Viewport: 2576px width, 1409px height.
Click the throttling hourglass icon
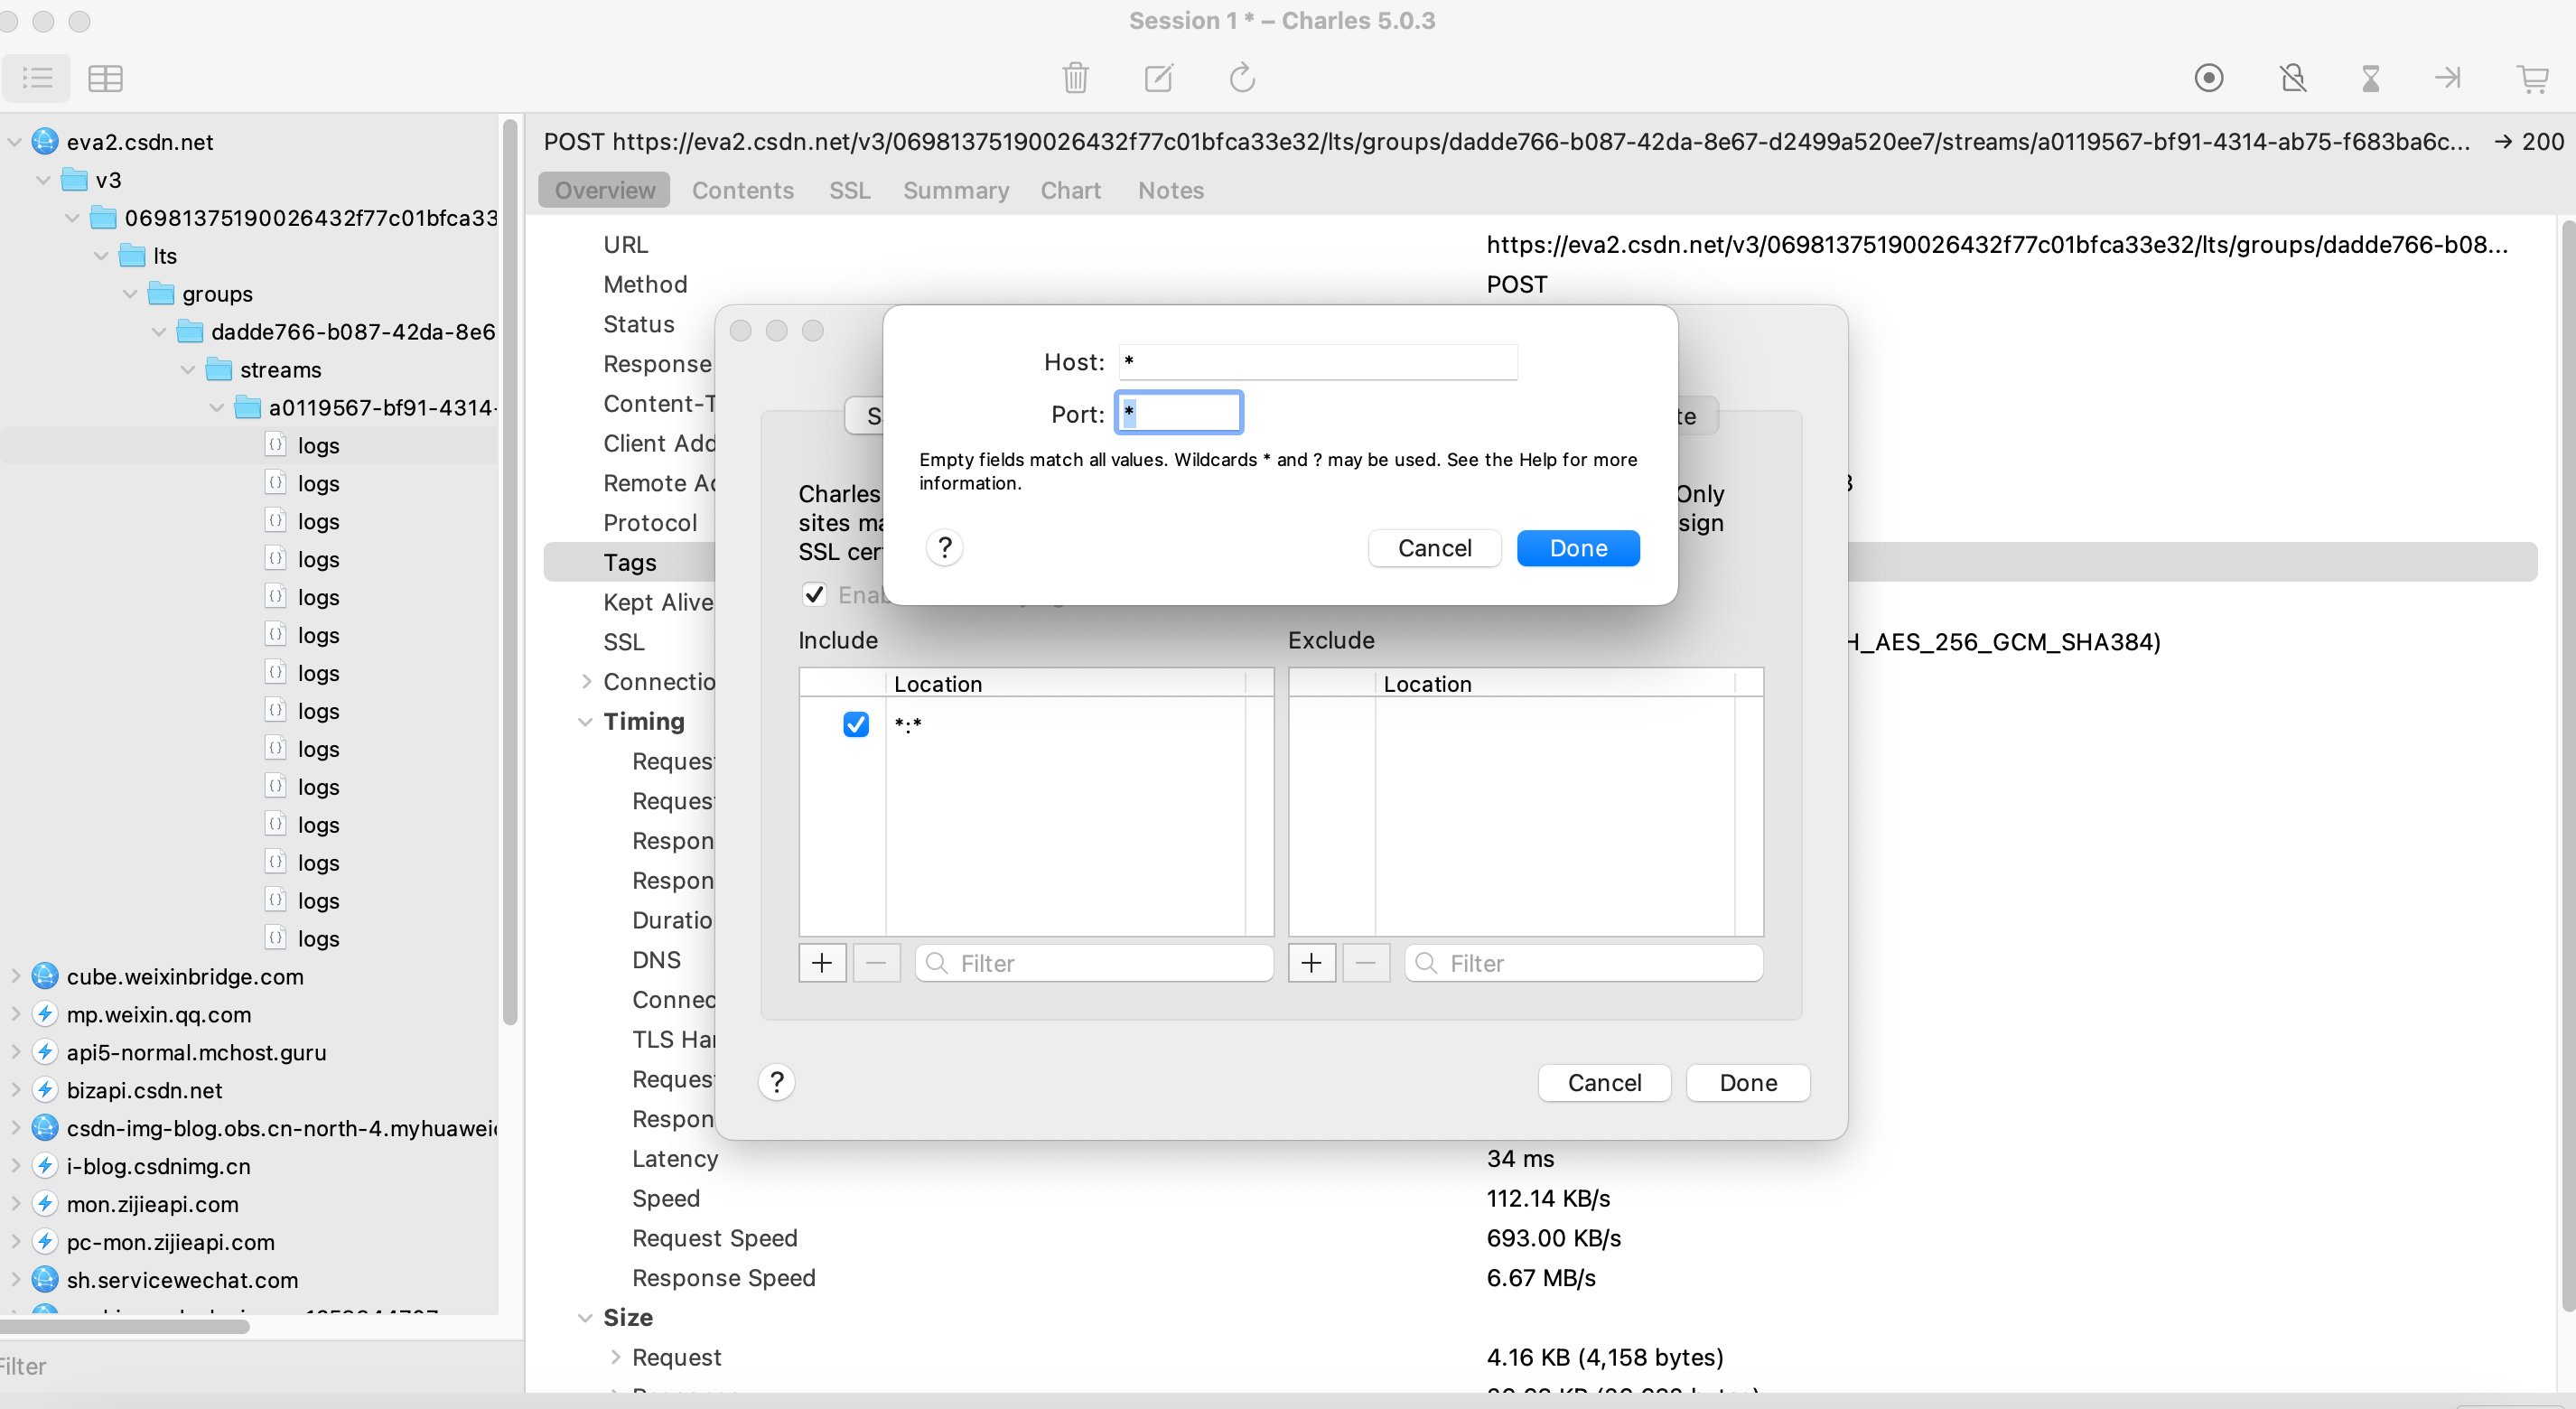(2370, 77)
